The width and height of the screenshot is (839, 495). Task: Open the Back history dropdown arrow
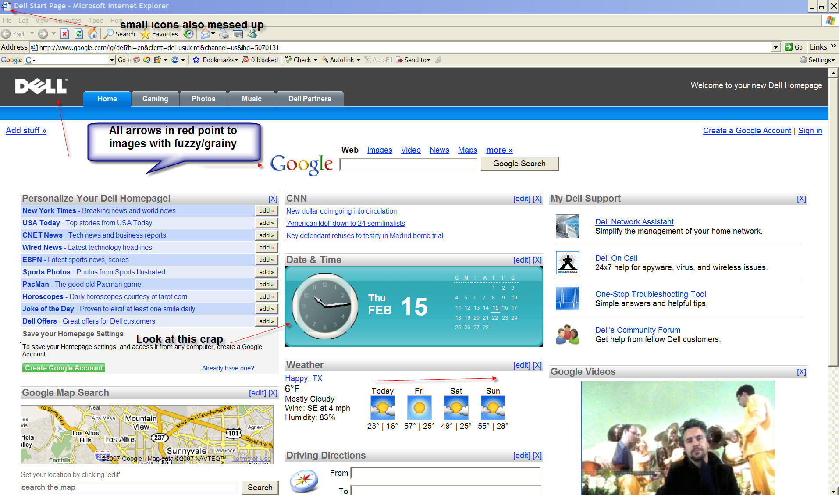click(x=32, y=34)
